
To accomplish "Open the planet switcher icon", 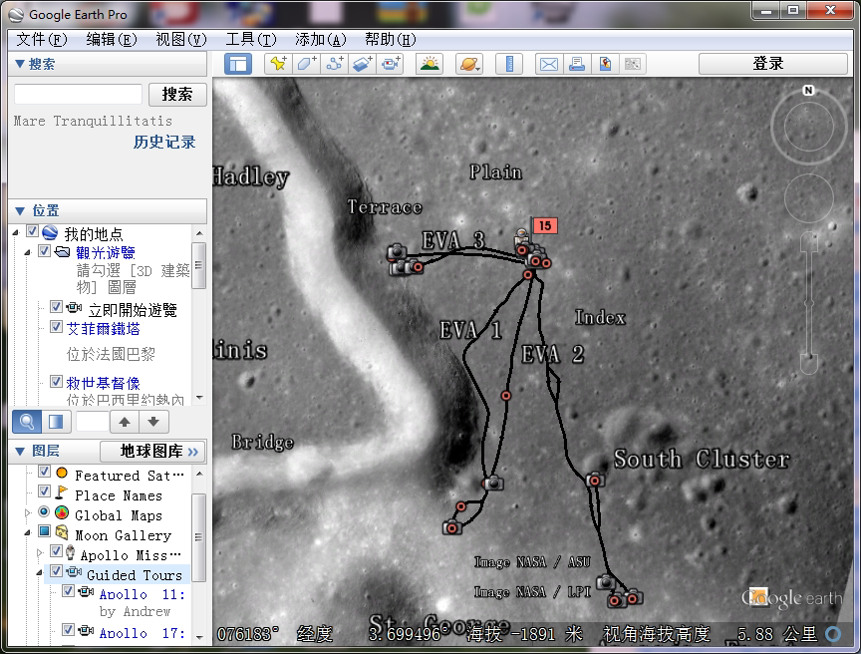I will [x=469, y=64].
